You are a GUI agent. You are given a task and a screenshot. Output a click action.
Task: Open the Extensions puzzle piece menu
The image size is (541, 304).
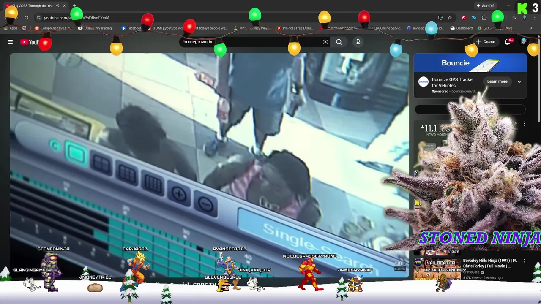tap(484, 18)
